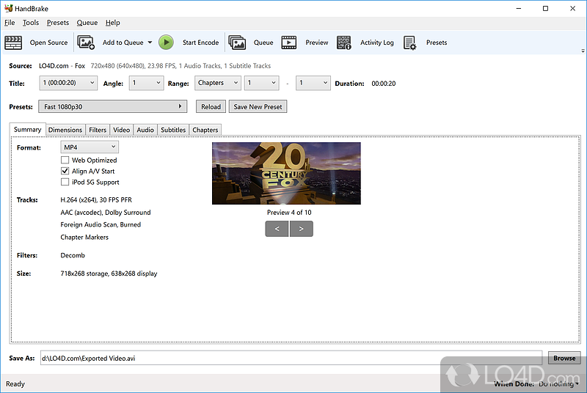Open the Tools menu
The height and width of the screenshot is (393, 587).
31,23
